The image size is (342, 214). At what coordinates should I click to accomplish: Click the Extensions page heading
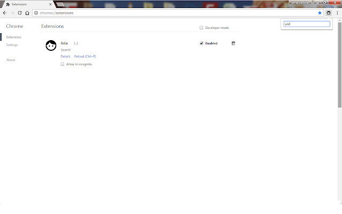click(52, 26)
